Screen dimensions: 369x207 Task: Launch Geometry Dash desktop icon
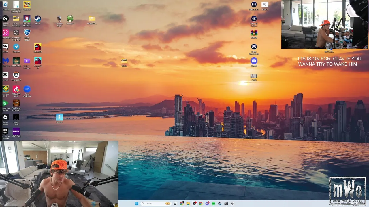pyautogui.click(x=5, y=91)
